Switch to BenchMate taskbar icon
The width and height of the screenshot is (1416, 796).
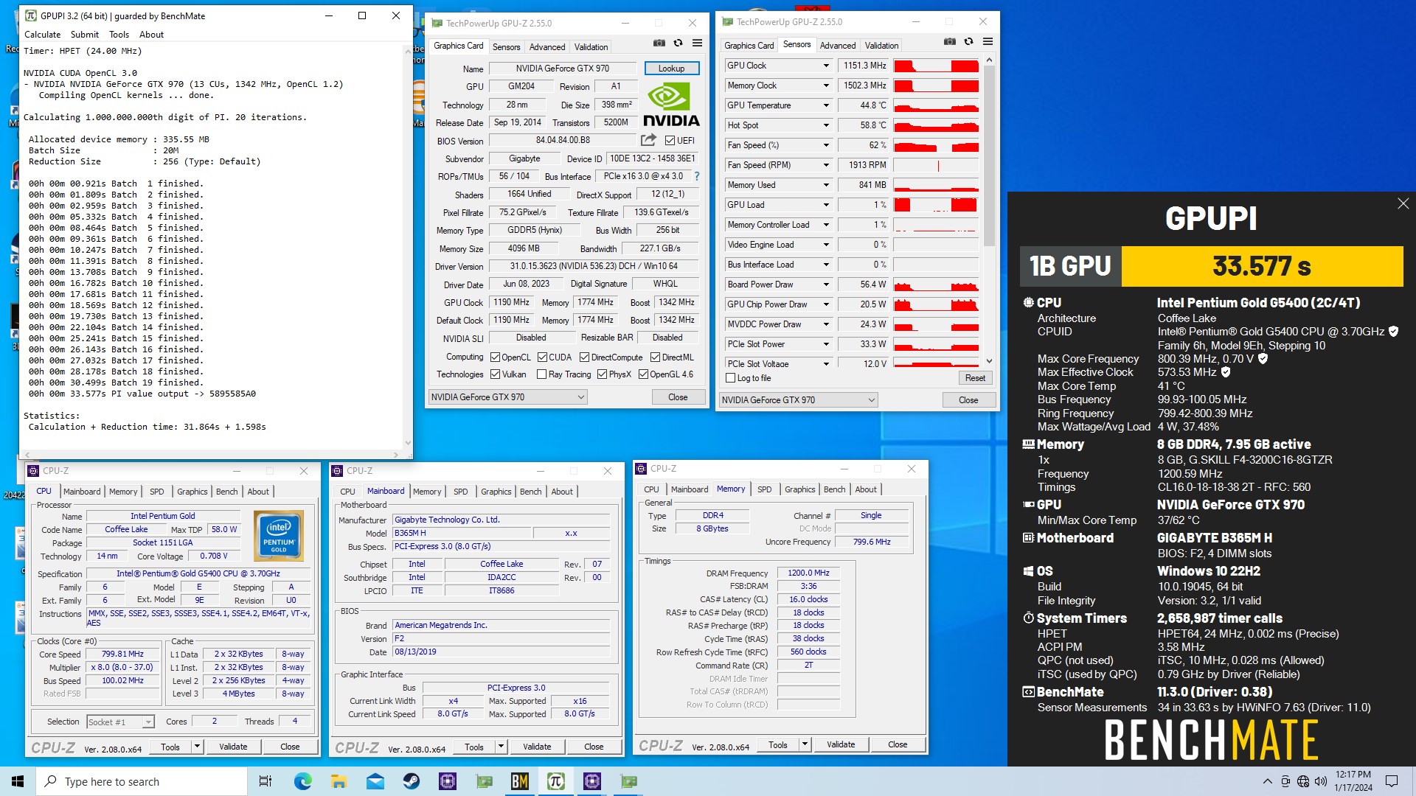[x=520, y=781]
